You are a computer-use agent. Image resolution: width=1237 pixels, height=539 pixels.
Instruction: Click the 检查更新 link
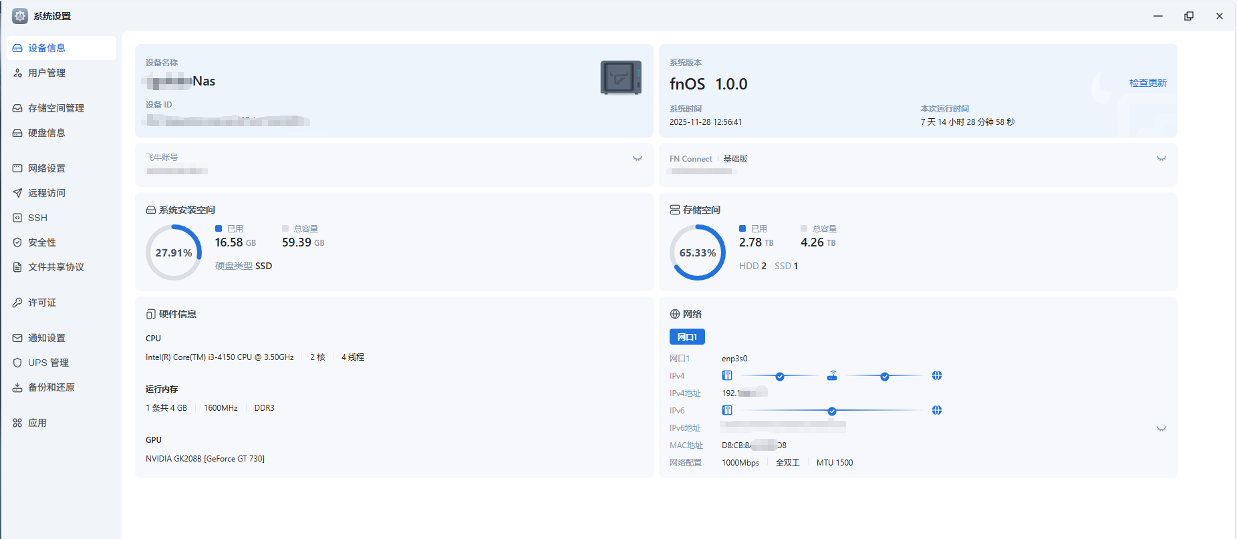pos(1147,83)
